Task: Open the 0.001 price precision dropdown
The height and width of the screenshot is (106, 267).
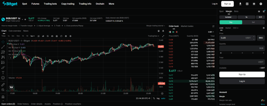Action: [x=211, y=32]
